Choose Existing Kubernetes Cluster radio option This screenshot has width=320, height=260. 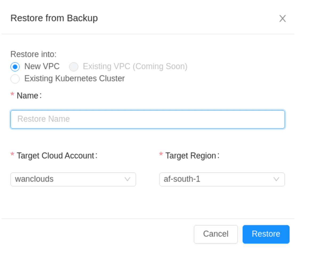[15, 79]
